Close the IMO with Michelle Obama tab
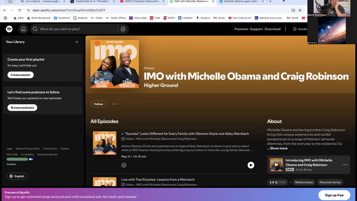Screen dimensions: 357x201 (213, 1)
